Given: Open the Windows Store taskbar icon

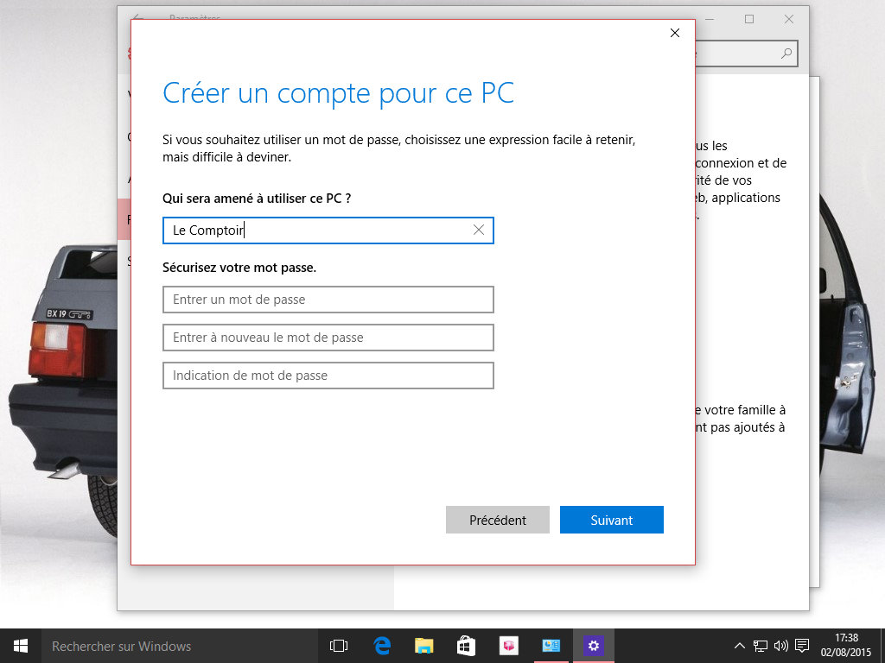Looking at the screenshot, I should [x=466, y=646].
